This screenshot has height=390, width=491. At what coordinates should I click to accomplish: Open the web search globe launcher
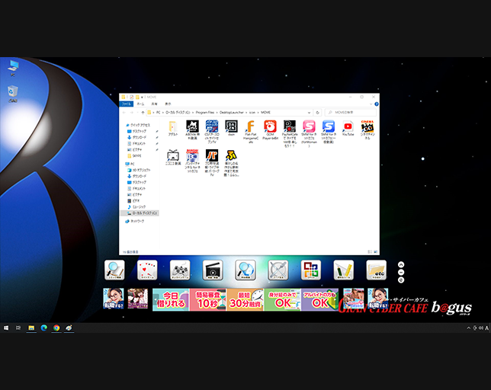[245, 270]
